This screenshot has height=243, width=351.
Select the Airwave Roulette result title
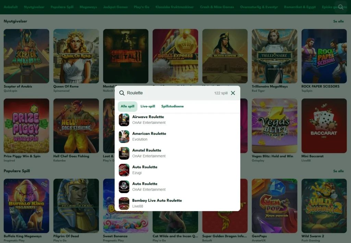[148, 117]
